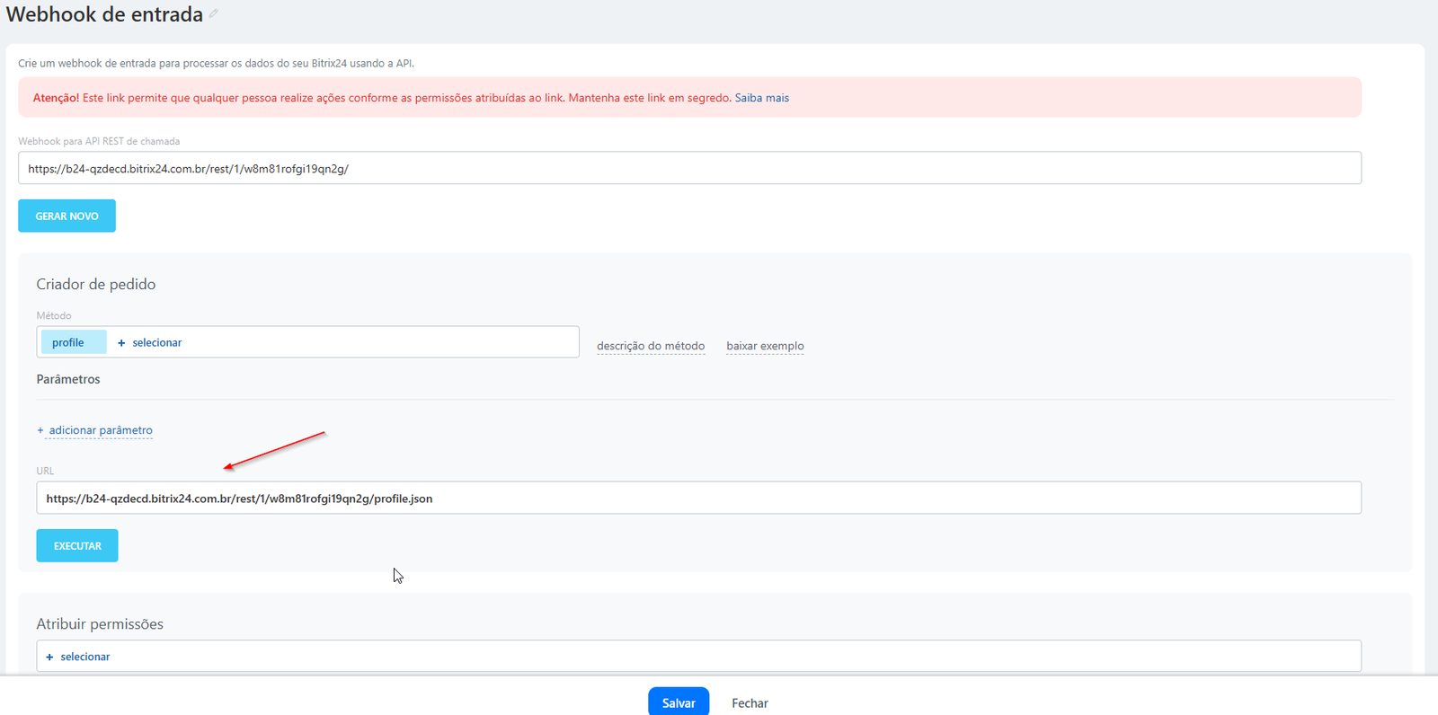Save the webhook with Salvar
Image resolution: width=1438 pixels, height=715 pixels.
[679, 702]
